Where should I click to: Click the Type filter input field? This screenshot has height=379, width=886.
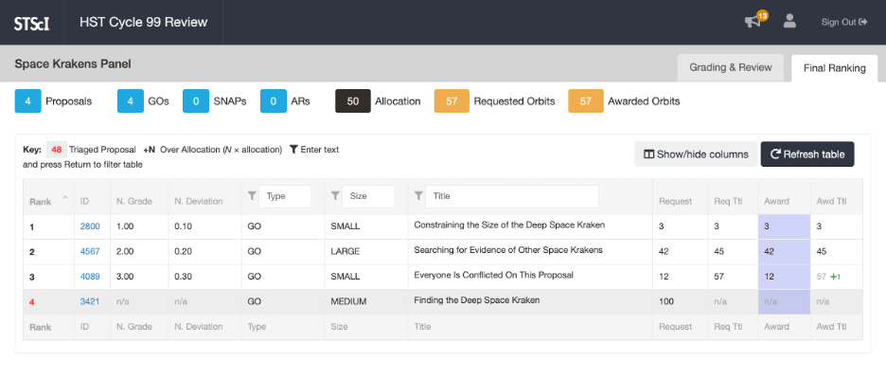coord(285,196)
